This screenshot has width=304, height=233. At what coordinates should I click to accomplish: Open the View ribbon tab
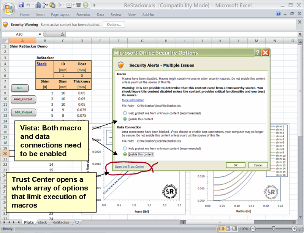pyautogui.click(x=132, y=14)
